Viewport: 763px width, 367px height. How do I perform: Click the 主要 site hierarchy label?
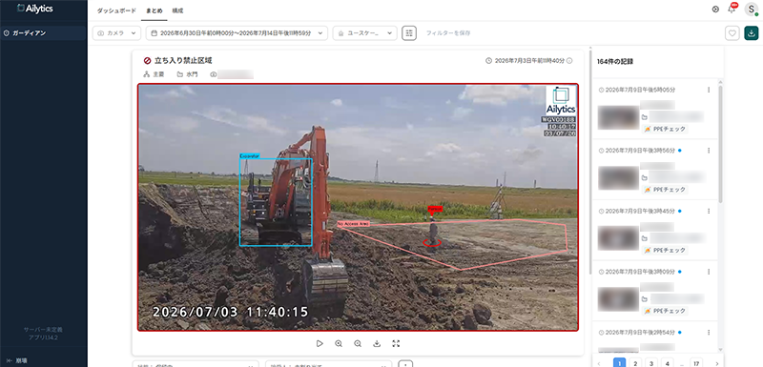[x=158, y=74]
